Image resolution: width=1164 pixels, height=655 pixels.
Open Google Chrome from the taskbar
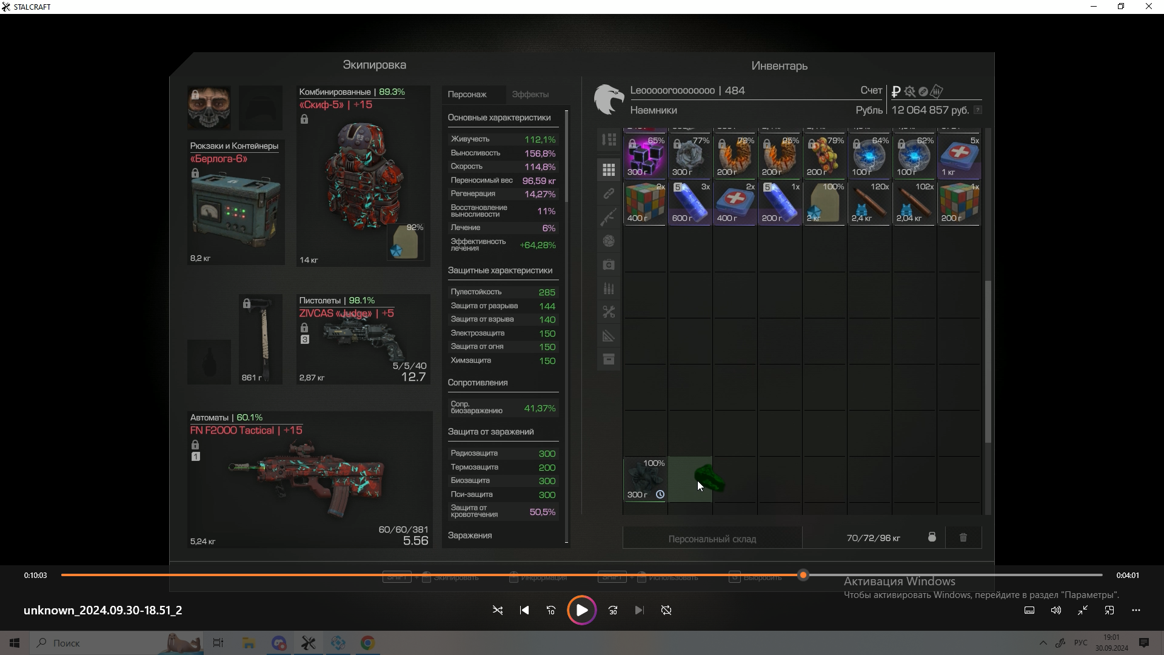coord(367,643)
